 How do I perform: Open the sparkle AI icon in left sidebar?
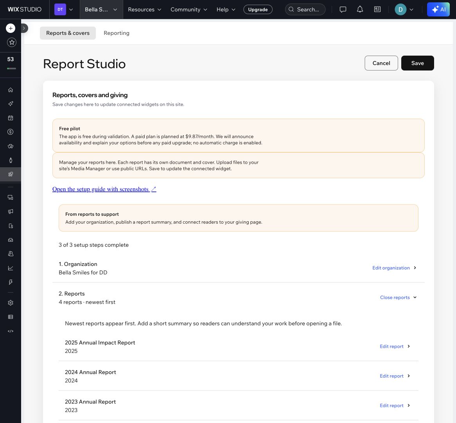[11, 104]
